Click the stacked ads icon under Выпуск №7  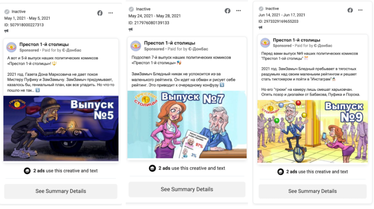(x=152, y=168)
